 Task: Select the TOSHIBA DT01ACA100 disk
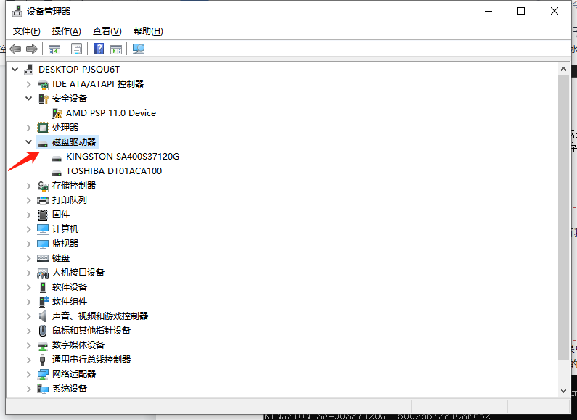pyautogui.click(x=113, y=171)
